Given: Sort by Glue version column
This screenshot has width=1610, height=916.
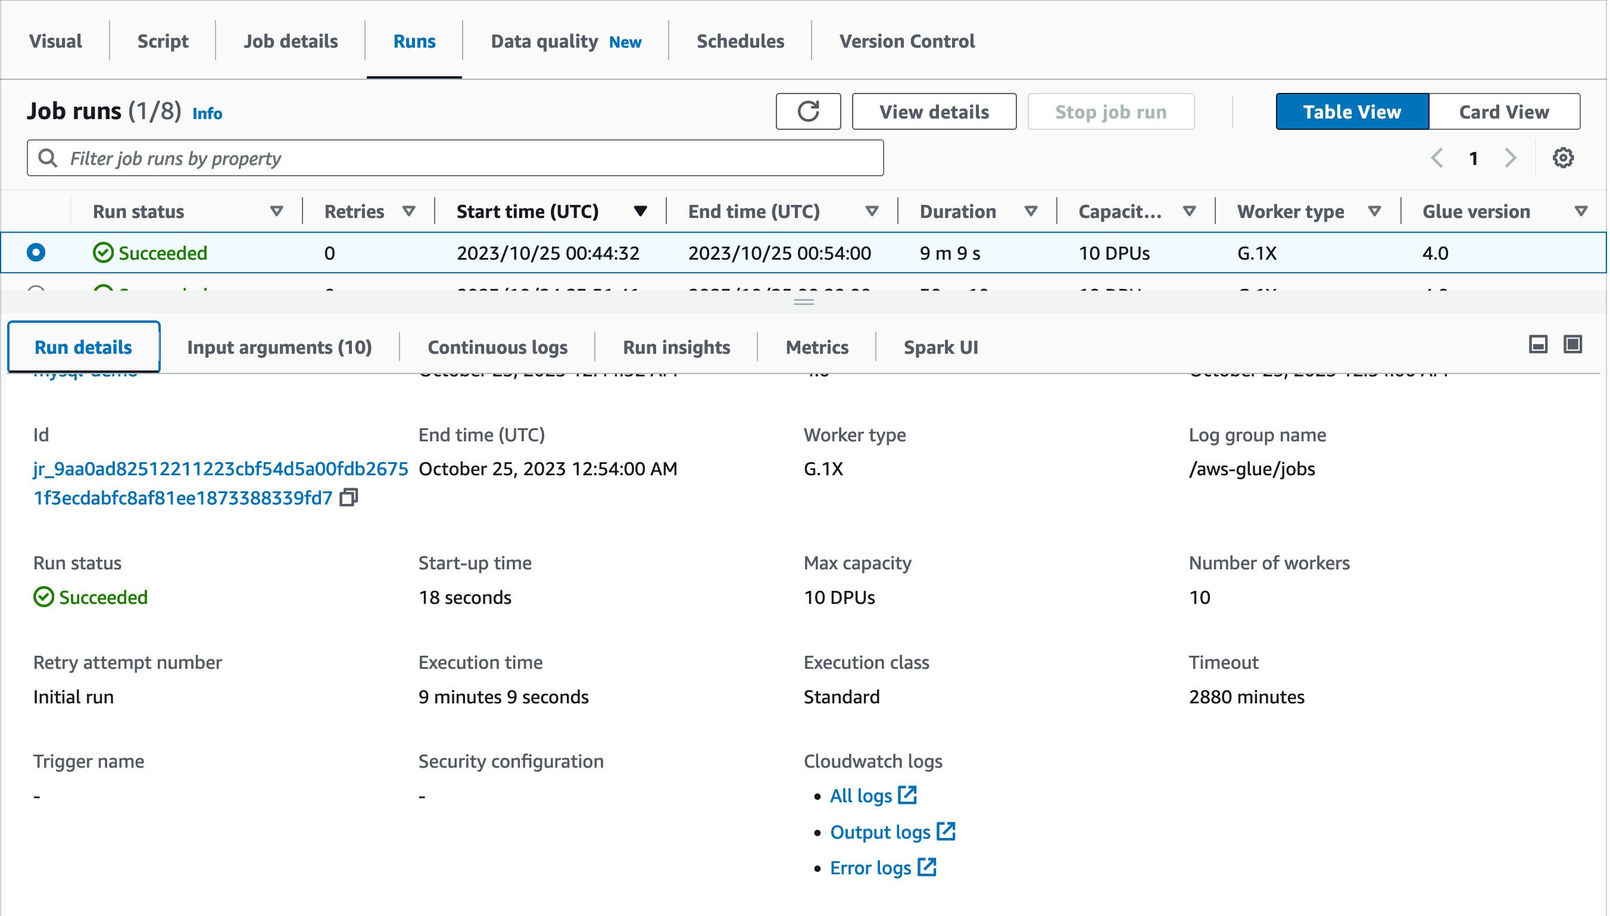Looking at the screenshot, I should (x=1580, y=211).
